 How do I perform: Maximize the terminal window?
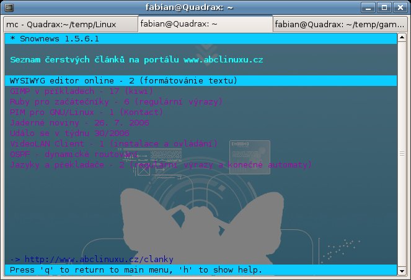(384, 7)
